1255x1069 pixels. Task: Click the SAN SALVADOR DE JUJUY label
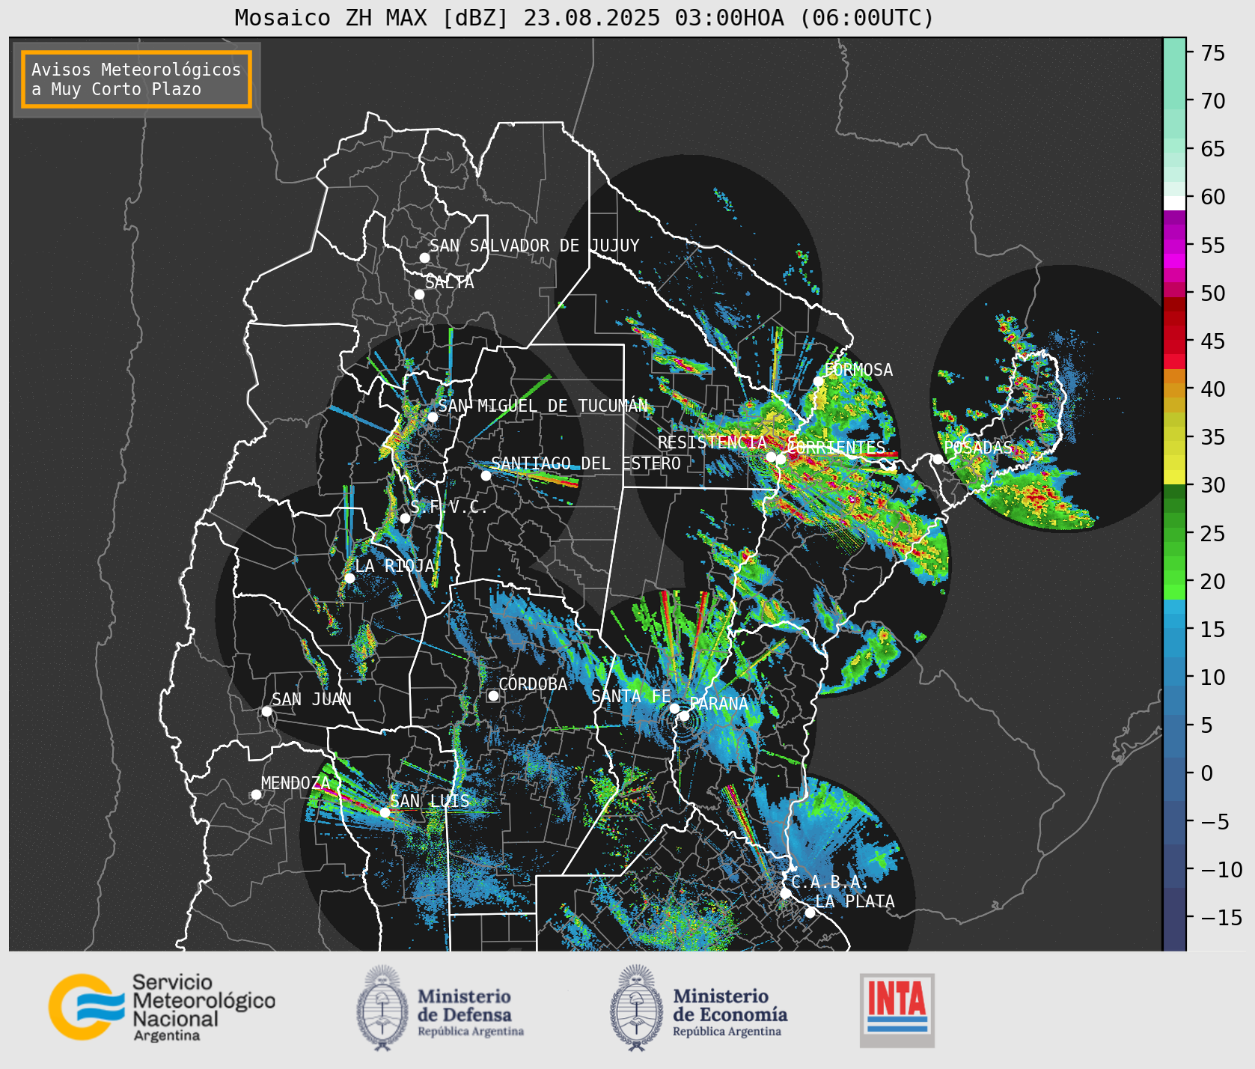tap(534, 246)
